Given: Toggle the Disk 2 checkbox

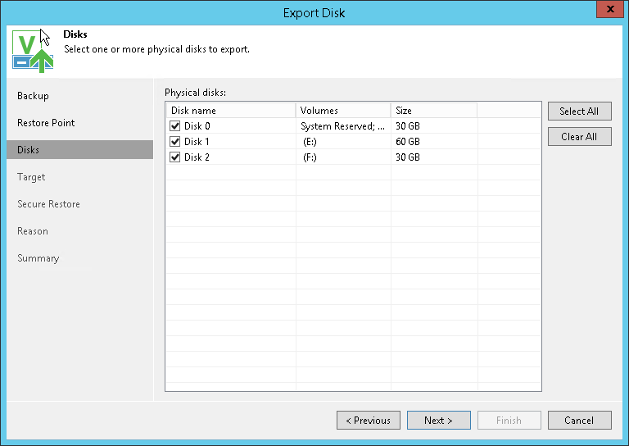Looking at the screenshot, I should [175, 157].
